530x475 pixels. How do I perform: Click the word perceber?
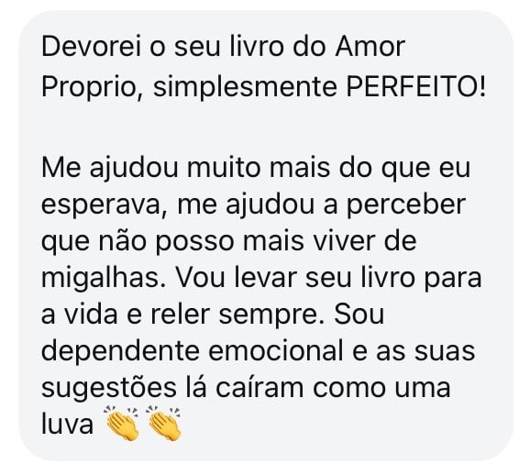point(406,205)
